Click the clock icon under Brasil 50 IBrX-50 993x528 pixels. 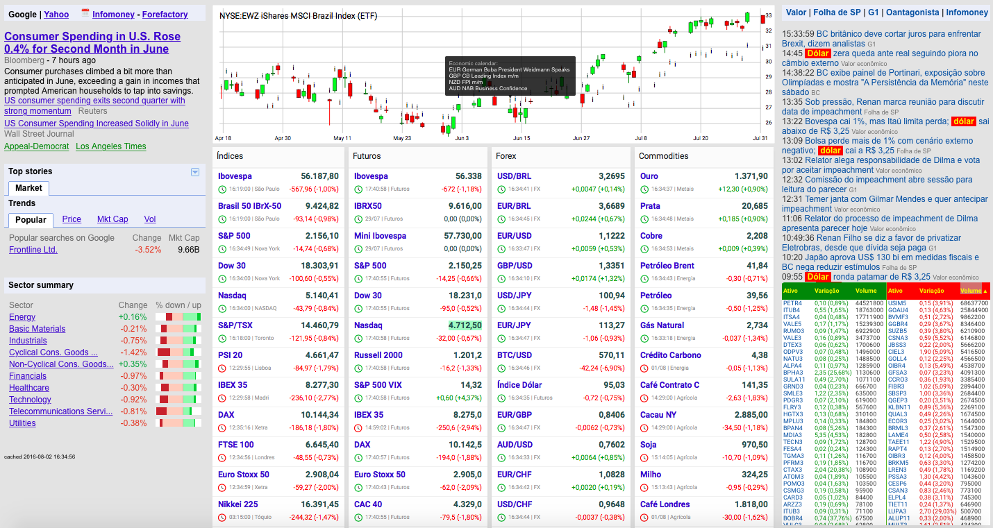(x=222, y=219)
